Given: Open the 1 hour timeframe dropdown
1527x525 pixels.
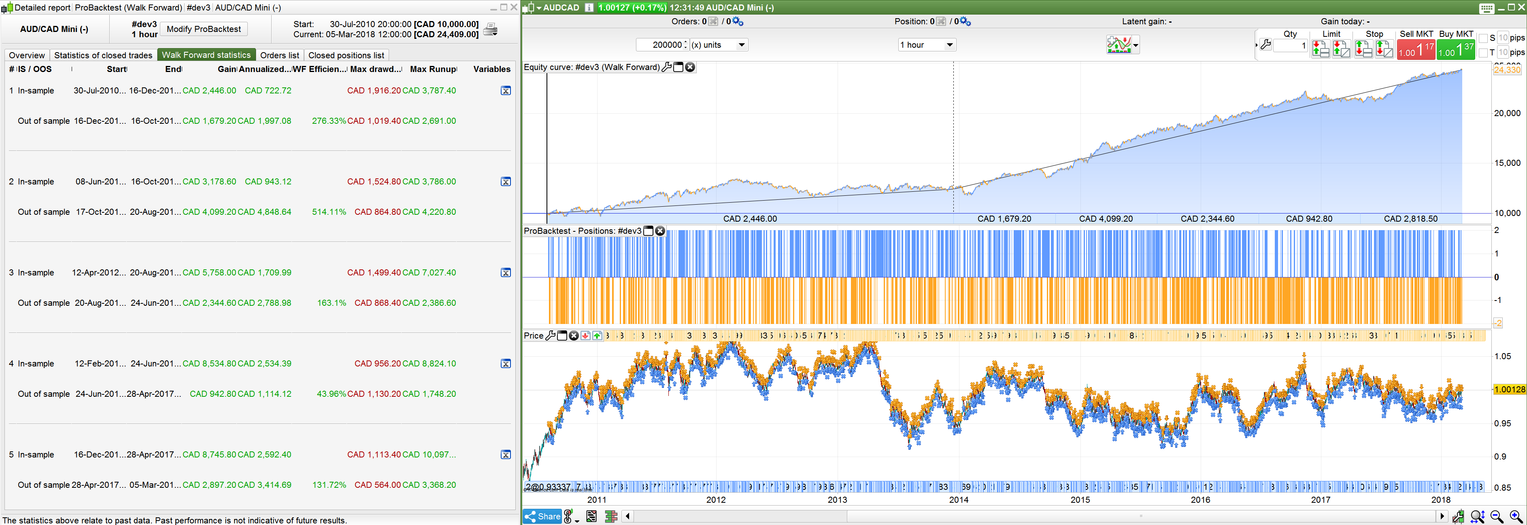Looking at the screenshot, I should [x=949, y=45].
